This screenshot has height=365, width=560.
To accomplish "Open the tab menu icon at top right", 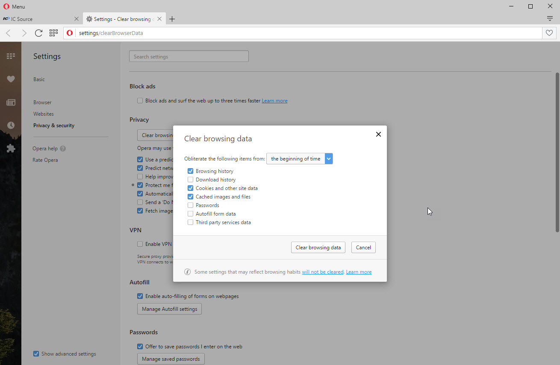I will coord(550,19).
